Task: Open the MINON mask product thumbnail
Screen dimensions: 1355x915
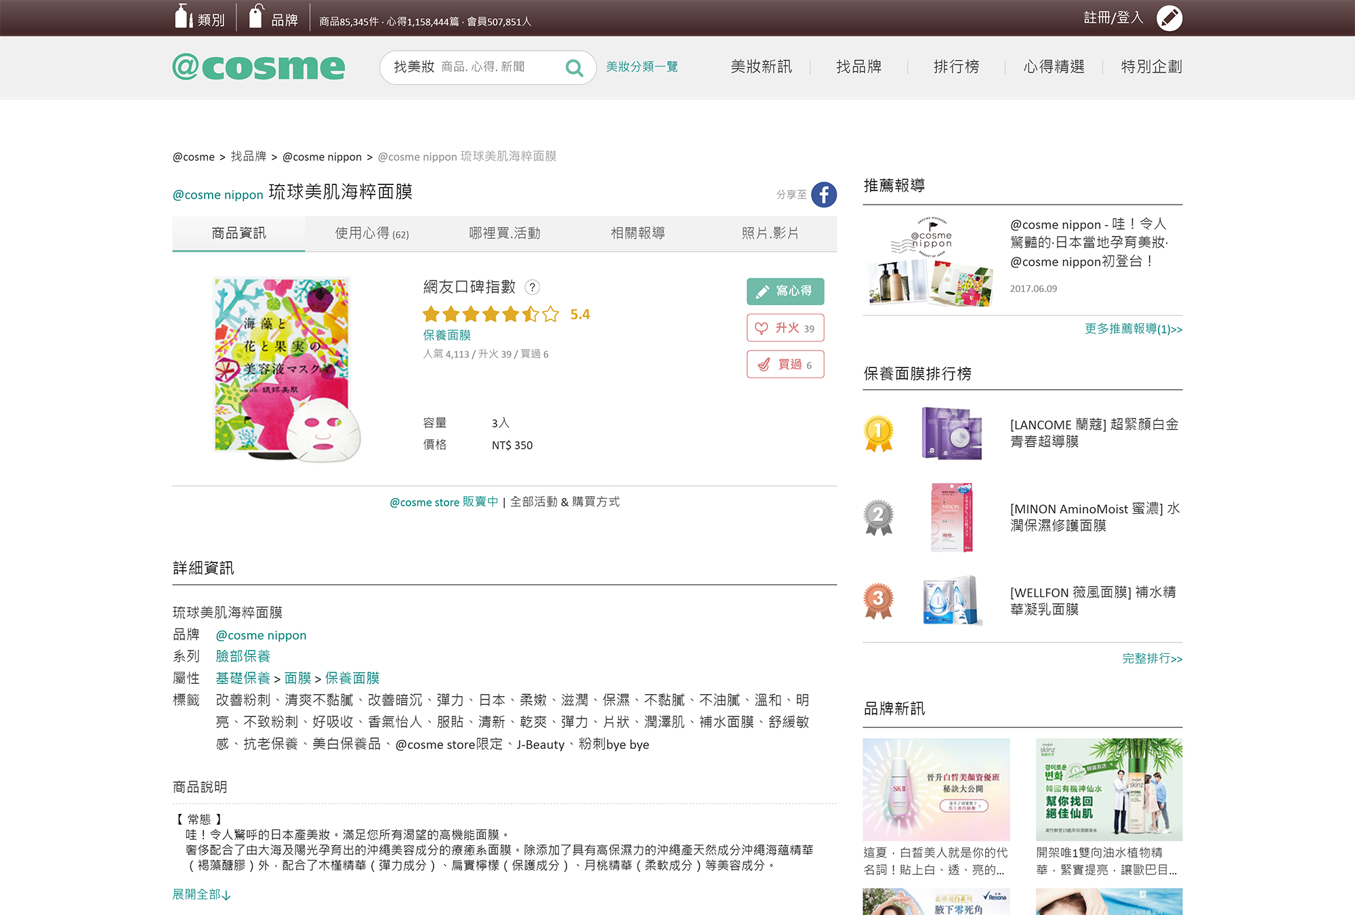Action: (x=951, y=518)
